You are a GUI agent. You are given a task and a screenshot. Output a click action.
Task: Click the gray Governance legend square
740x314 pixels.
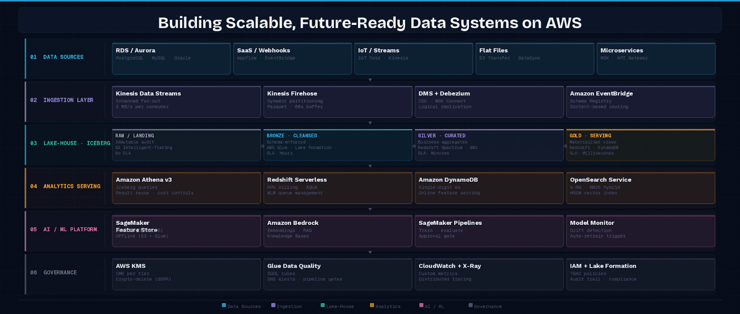[x=471, y=305]
